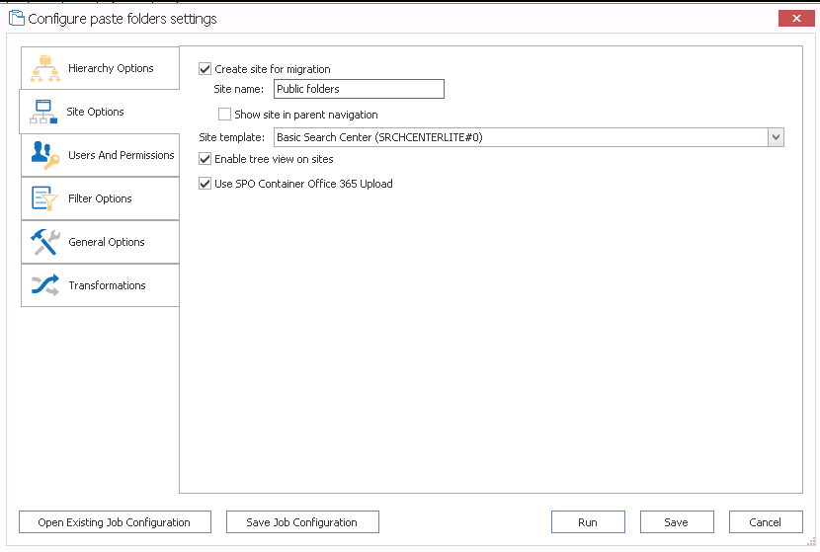Click Open Existing Job Configuration

114,522
